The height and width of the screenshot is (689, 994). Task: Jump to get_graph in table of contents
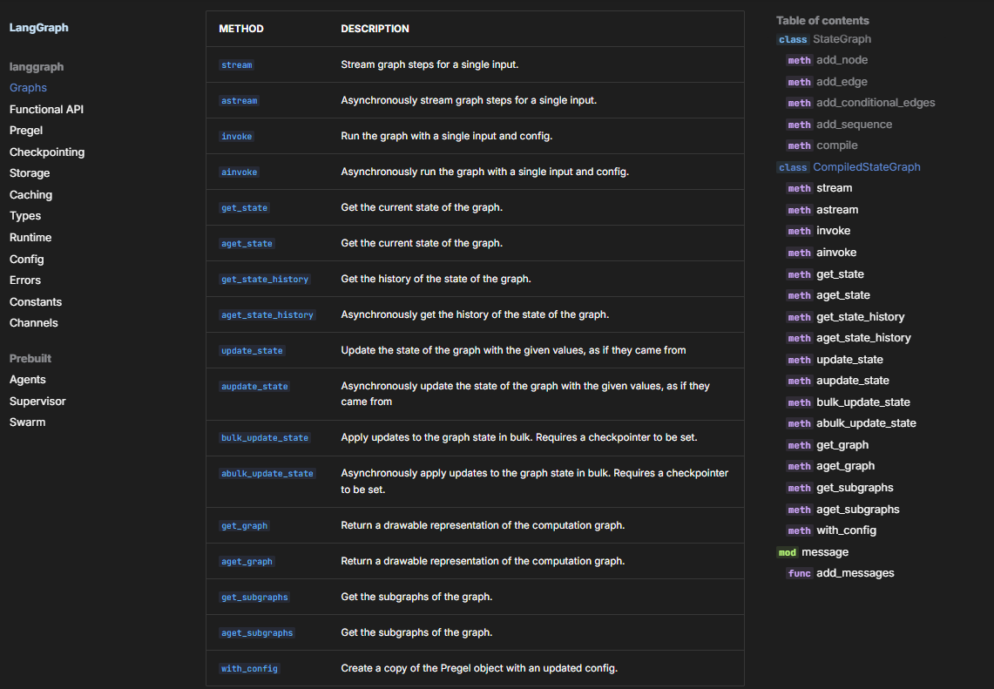tap(842, 445)
